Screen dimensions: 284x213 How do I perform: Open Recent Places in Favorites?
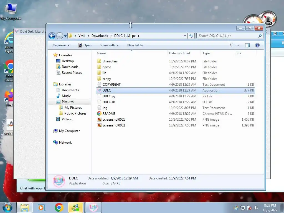72,73
